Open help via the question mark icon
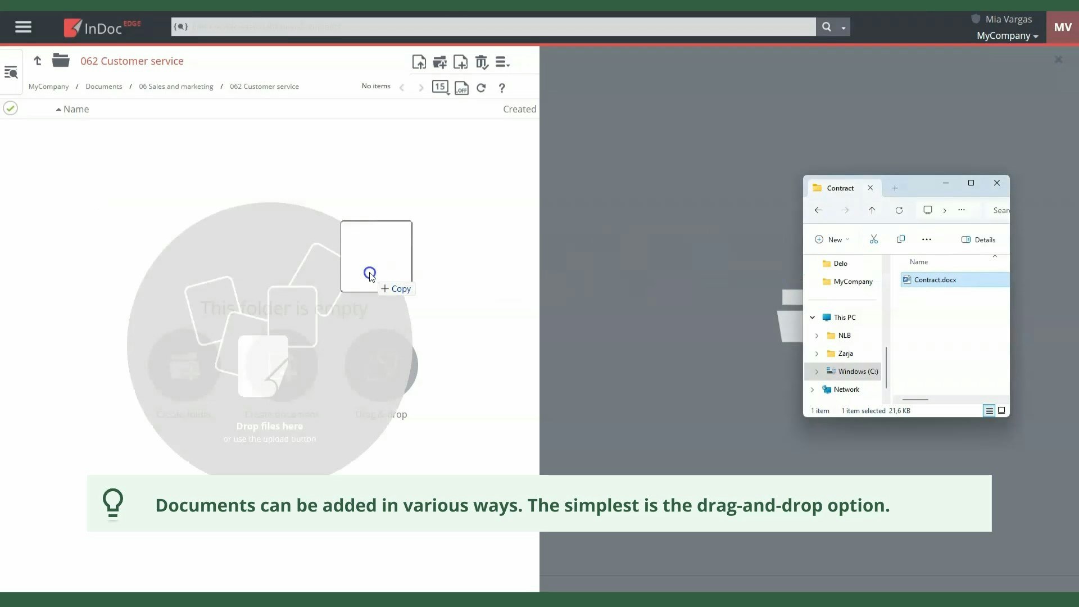Viewport: 1079px width, 607px height. (x=502, y=88)
